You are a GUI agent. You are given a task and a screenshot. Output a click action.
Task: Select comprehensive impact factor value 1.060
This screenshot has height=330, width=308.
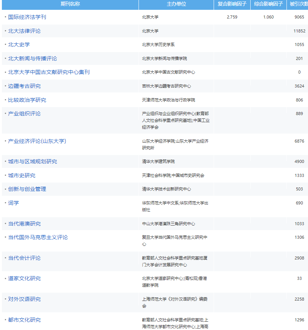point(268,17)
